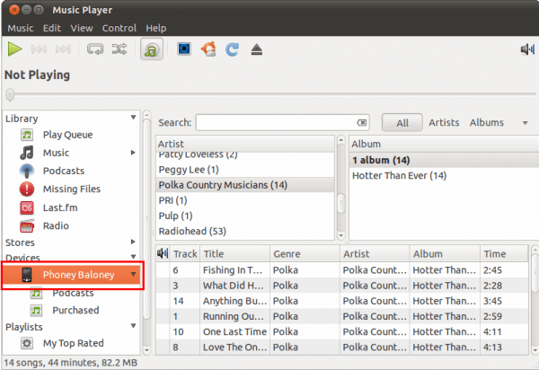Select artist Polka Country Musicians (14)
The width and height of the screenshot is (539, 370).
[244, 185]
